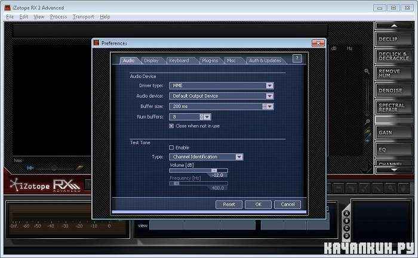The width and height of the screenshot is (418, 258).
Task: Click the Volume value field showing -12.0
Action: pos(219,175)
